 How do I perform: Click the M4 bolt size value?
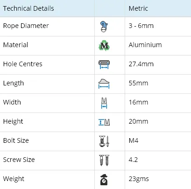(x=134, y=140)
